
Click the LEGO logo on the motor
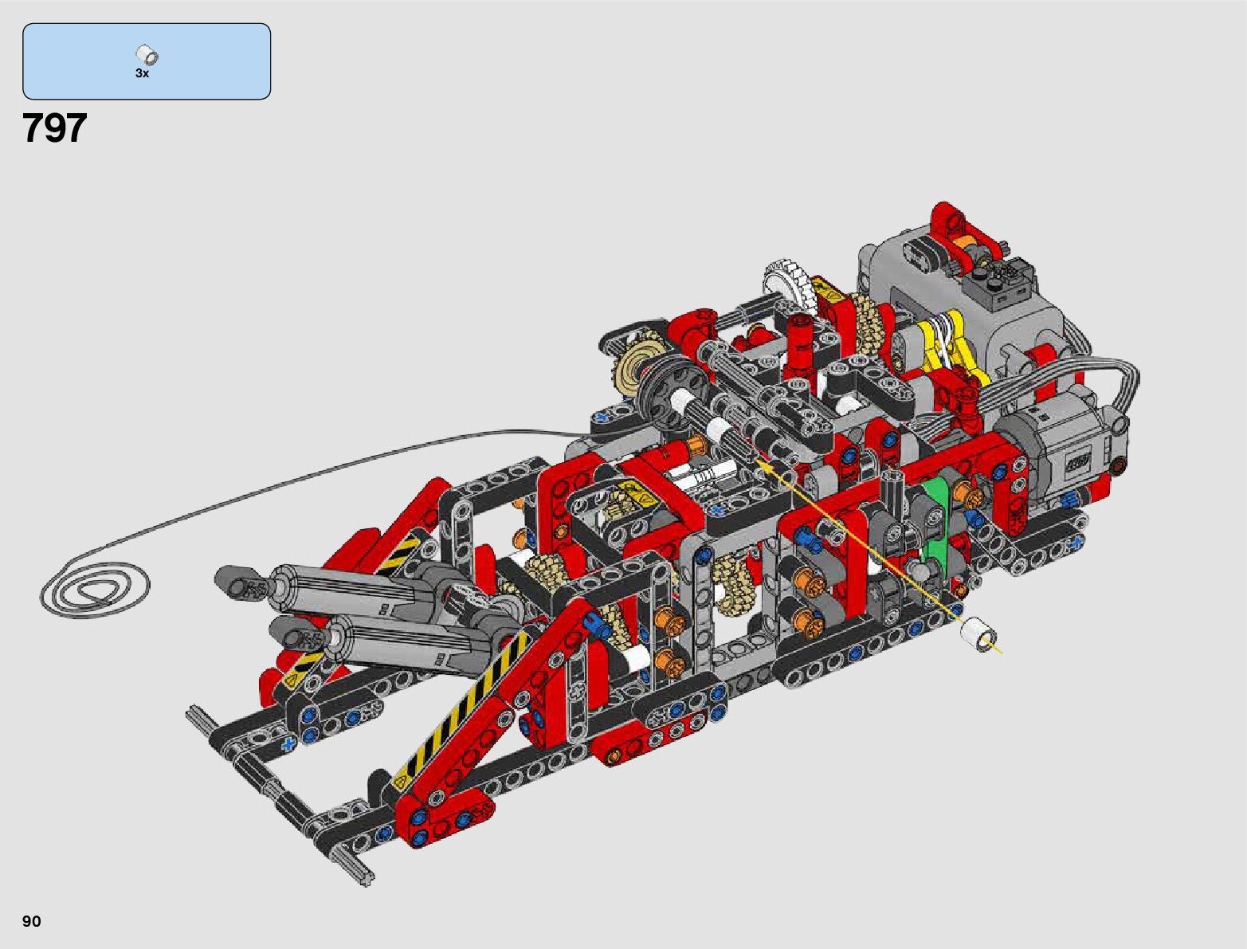click(1078, 461)
